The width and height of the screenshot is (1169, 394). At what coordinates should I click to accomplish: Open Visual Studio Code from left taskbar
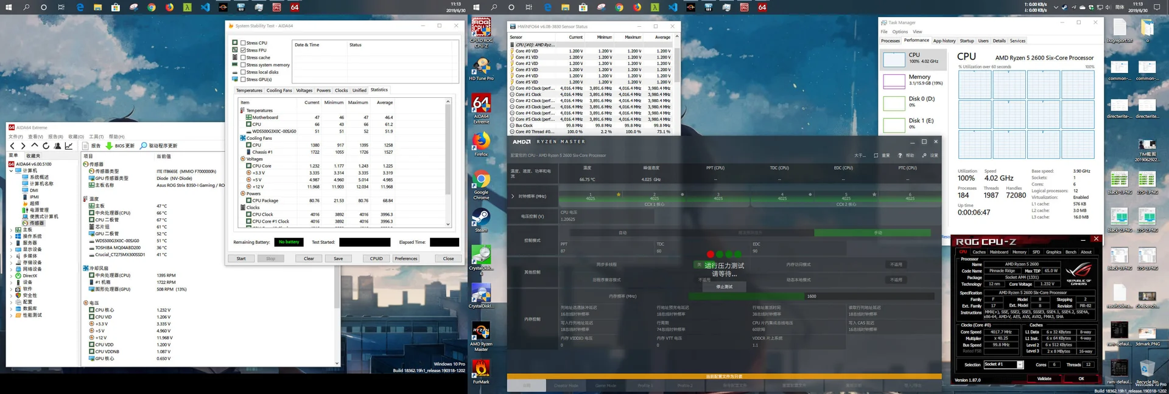click(x=205, y=7)
